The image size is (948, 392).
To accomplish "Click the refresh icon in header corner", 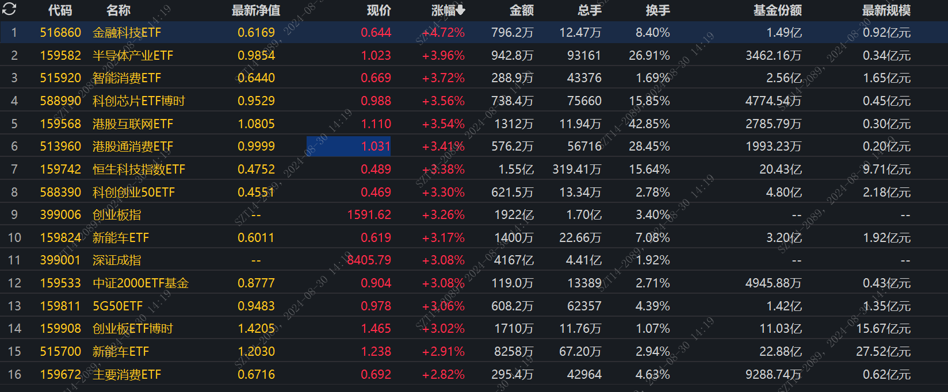I will [10, 10].
